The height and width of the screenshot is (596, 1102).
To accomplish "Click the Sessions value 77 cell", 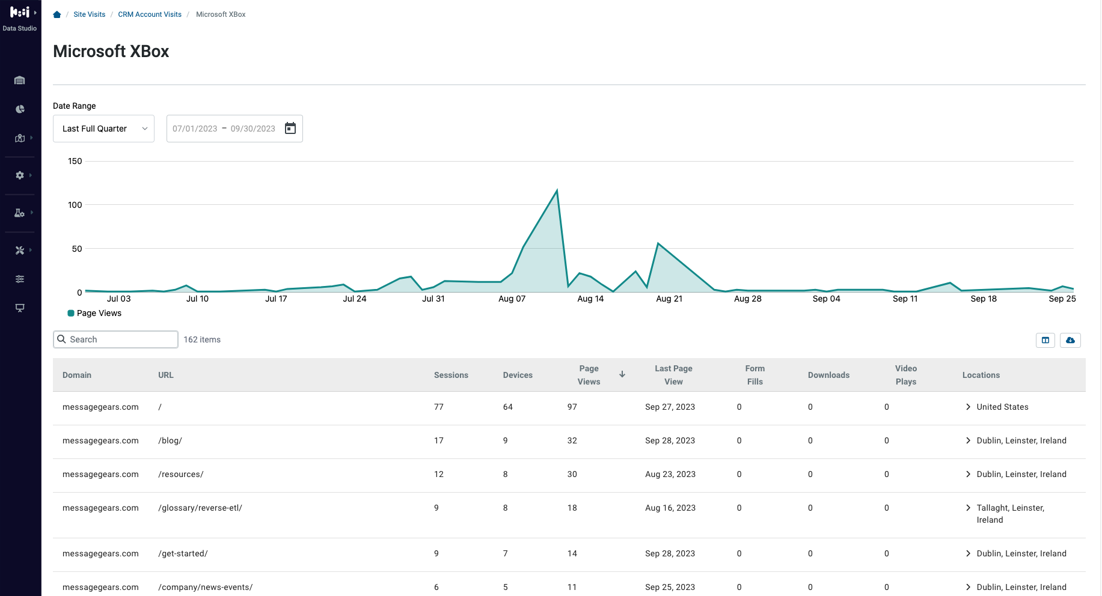I will coord(439,407).
